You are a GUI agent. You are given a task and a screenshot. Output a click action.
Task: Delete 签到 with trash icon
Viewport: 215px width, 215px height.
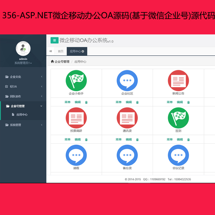[188, 139]
